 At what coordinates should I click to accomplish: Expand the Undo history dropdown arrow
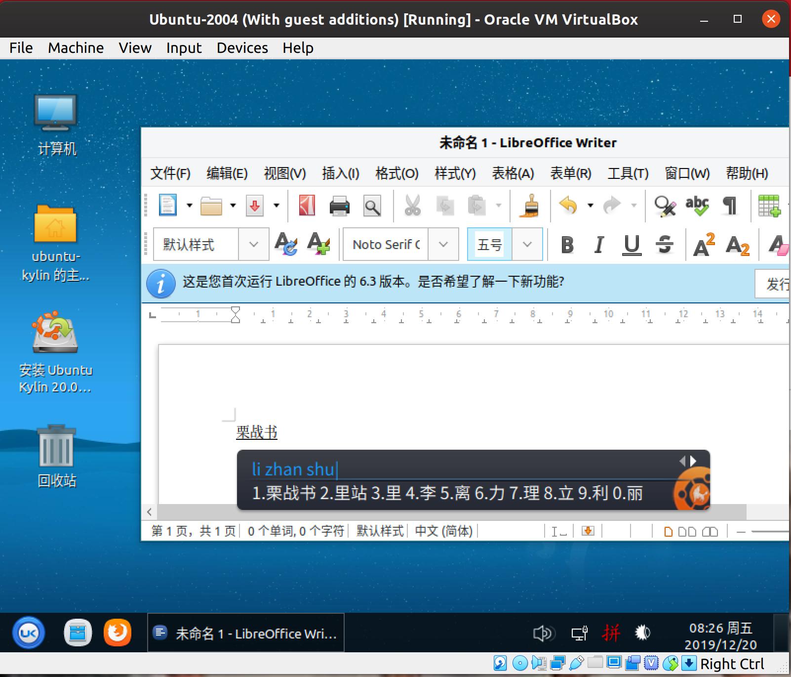pyautogui.click(x=590, y=206)
